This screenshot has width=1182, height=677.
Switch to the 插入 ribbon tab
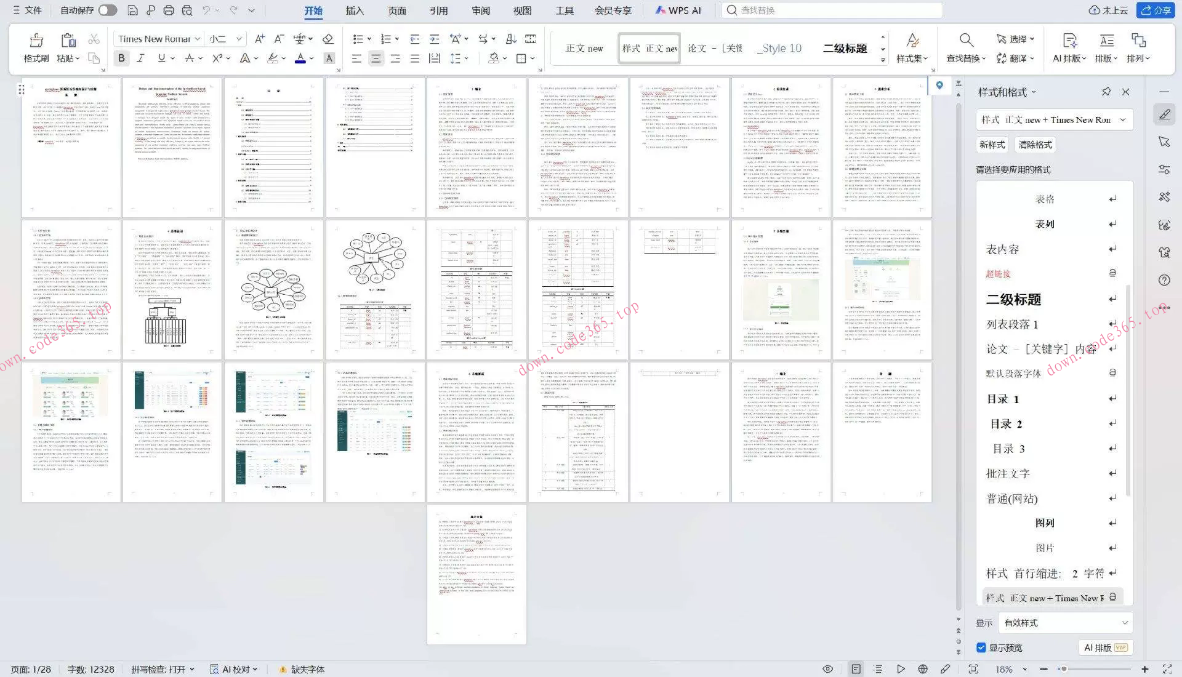click(355, 10)
